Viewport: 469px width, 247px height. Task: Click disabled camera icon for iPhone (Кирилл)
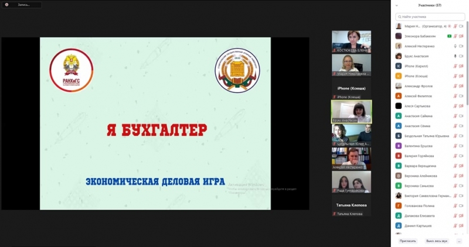(x=461, y=66)
